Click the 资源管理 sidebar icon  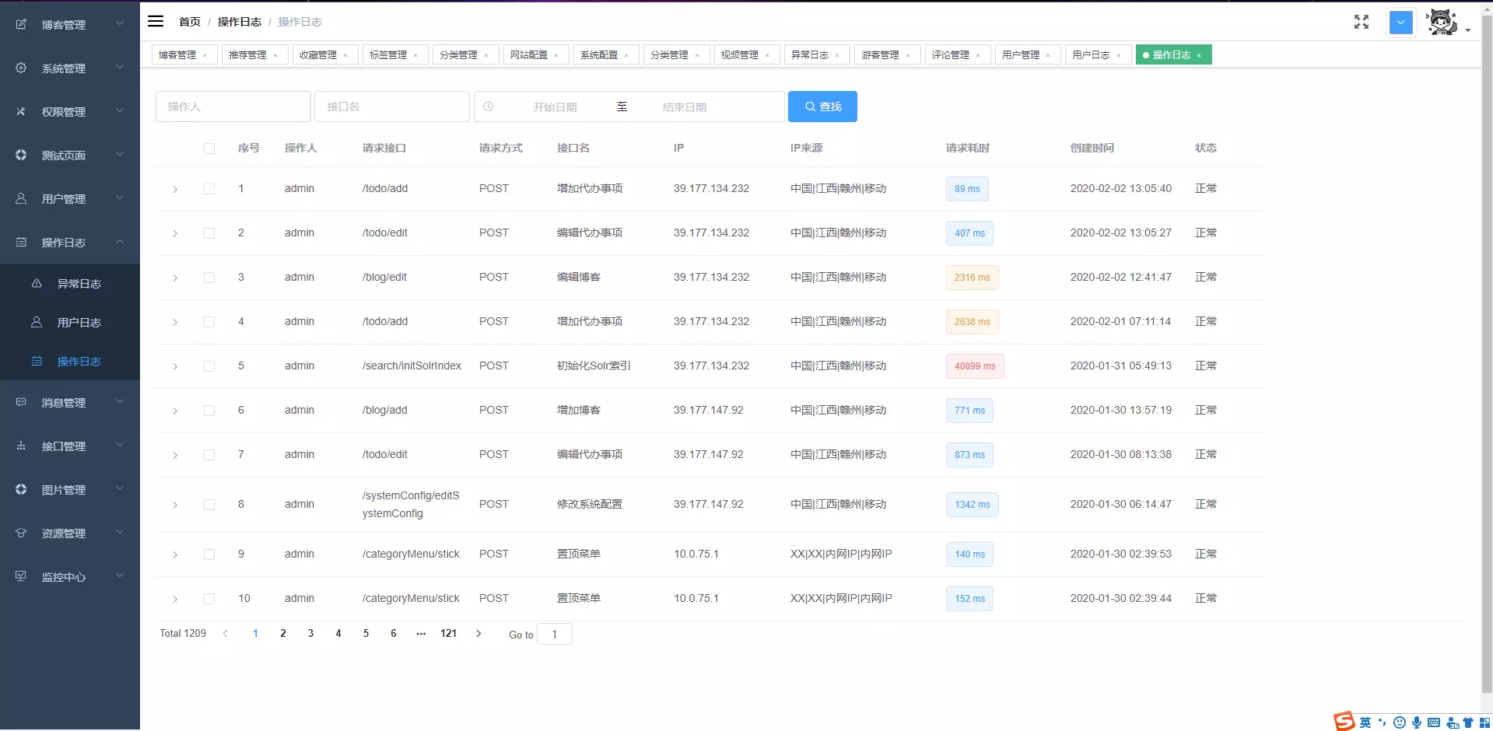(21, 533)
